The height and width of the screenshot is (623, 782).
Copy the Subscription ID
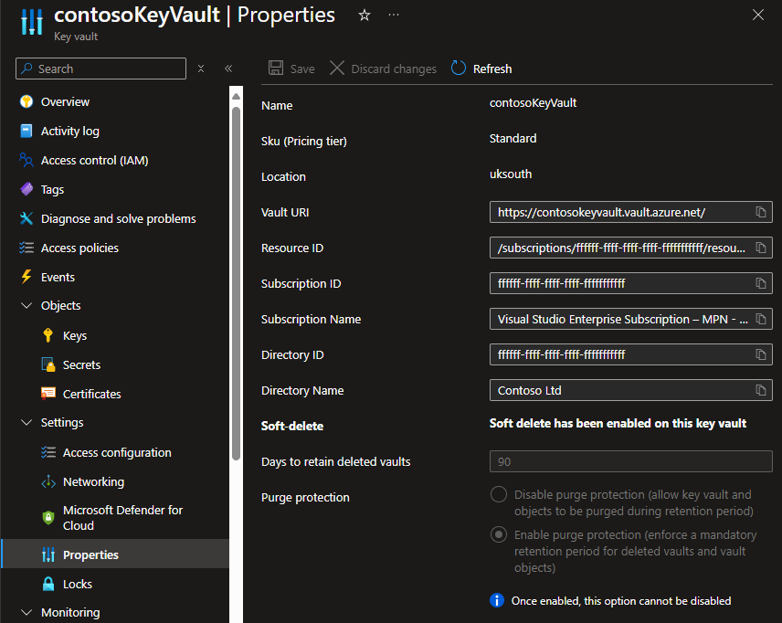(x=761, y=283)
